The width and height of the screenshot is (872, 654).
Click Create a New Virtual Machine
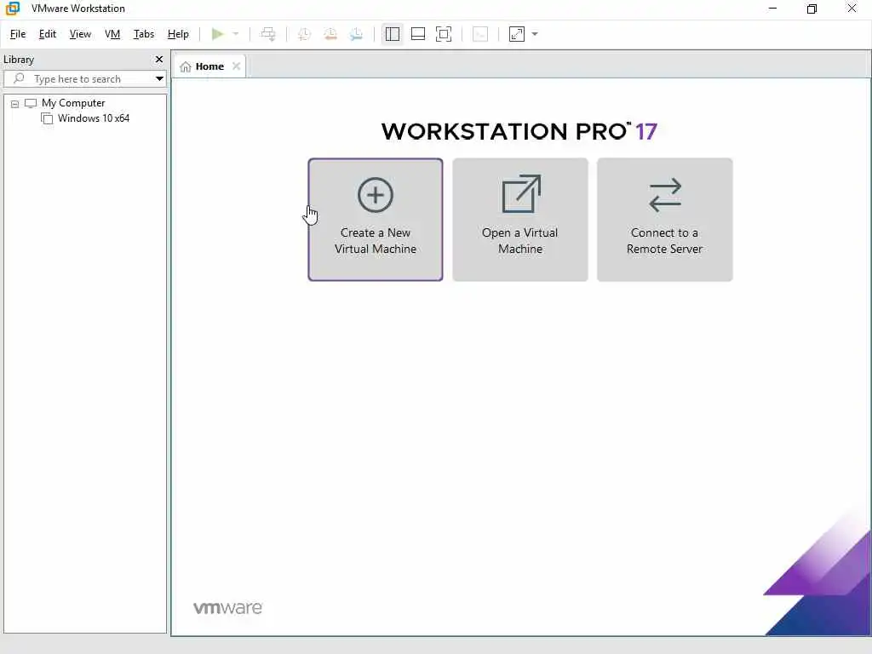(376, 220)
